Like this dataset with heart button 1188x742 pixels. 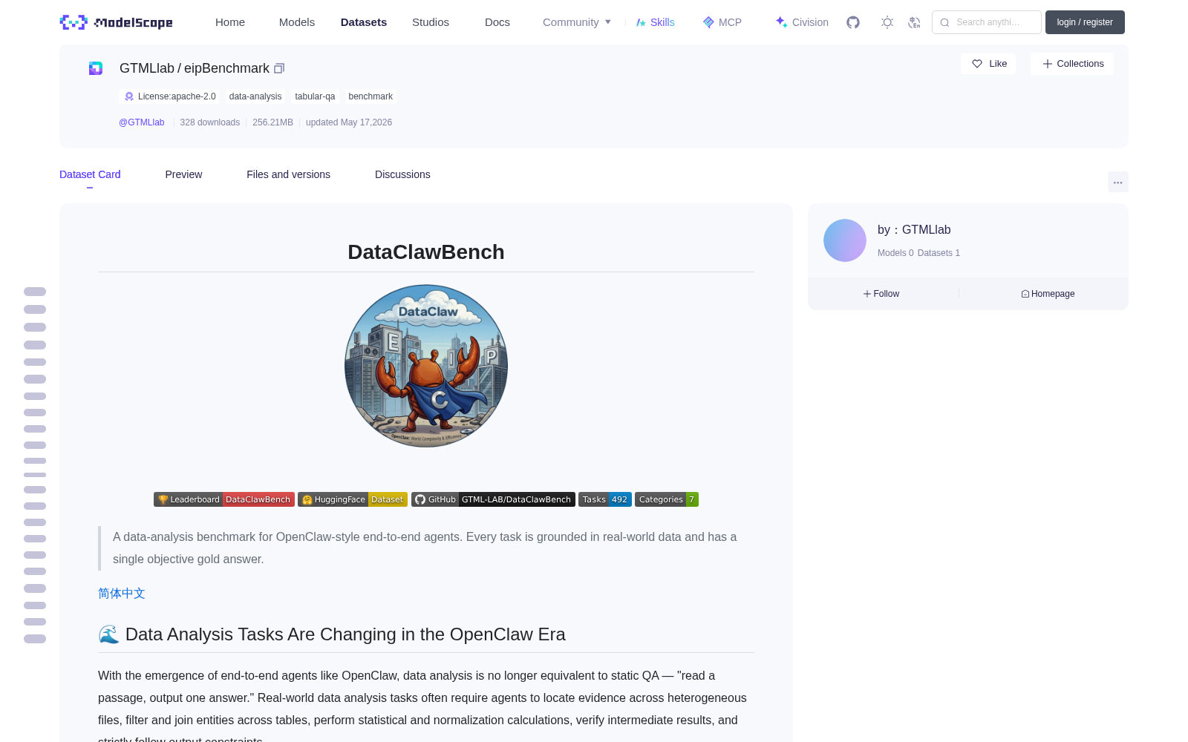[988, 64]
